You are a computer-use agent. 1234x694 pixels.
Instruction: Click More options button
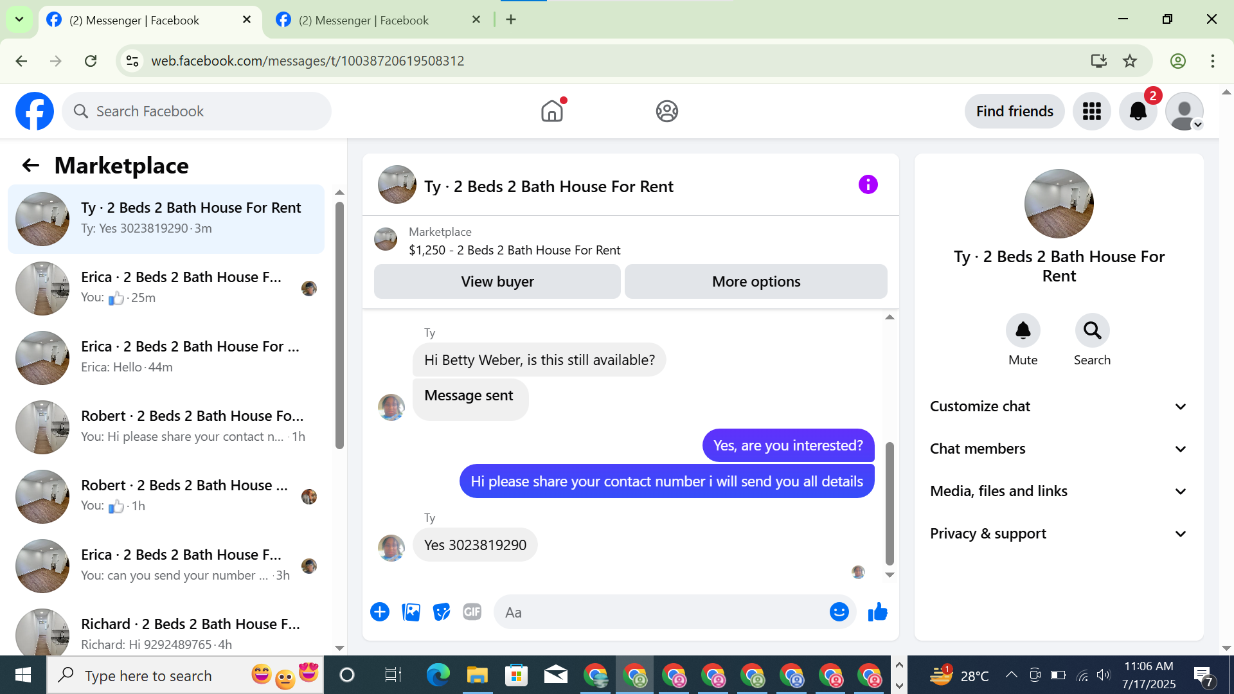click(x=756, y=281)
